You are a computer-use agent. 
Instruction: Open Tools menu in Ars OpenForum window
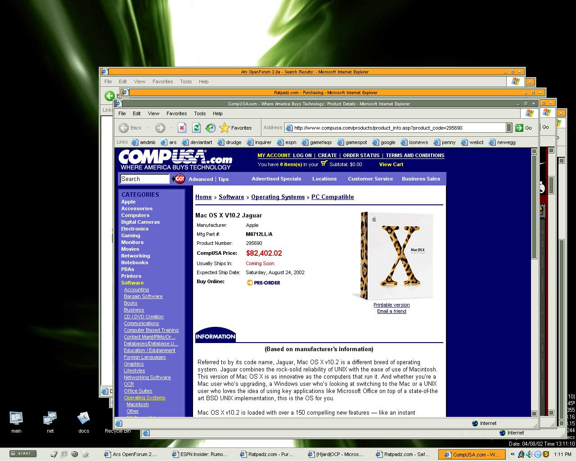pos(186,81)
